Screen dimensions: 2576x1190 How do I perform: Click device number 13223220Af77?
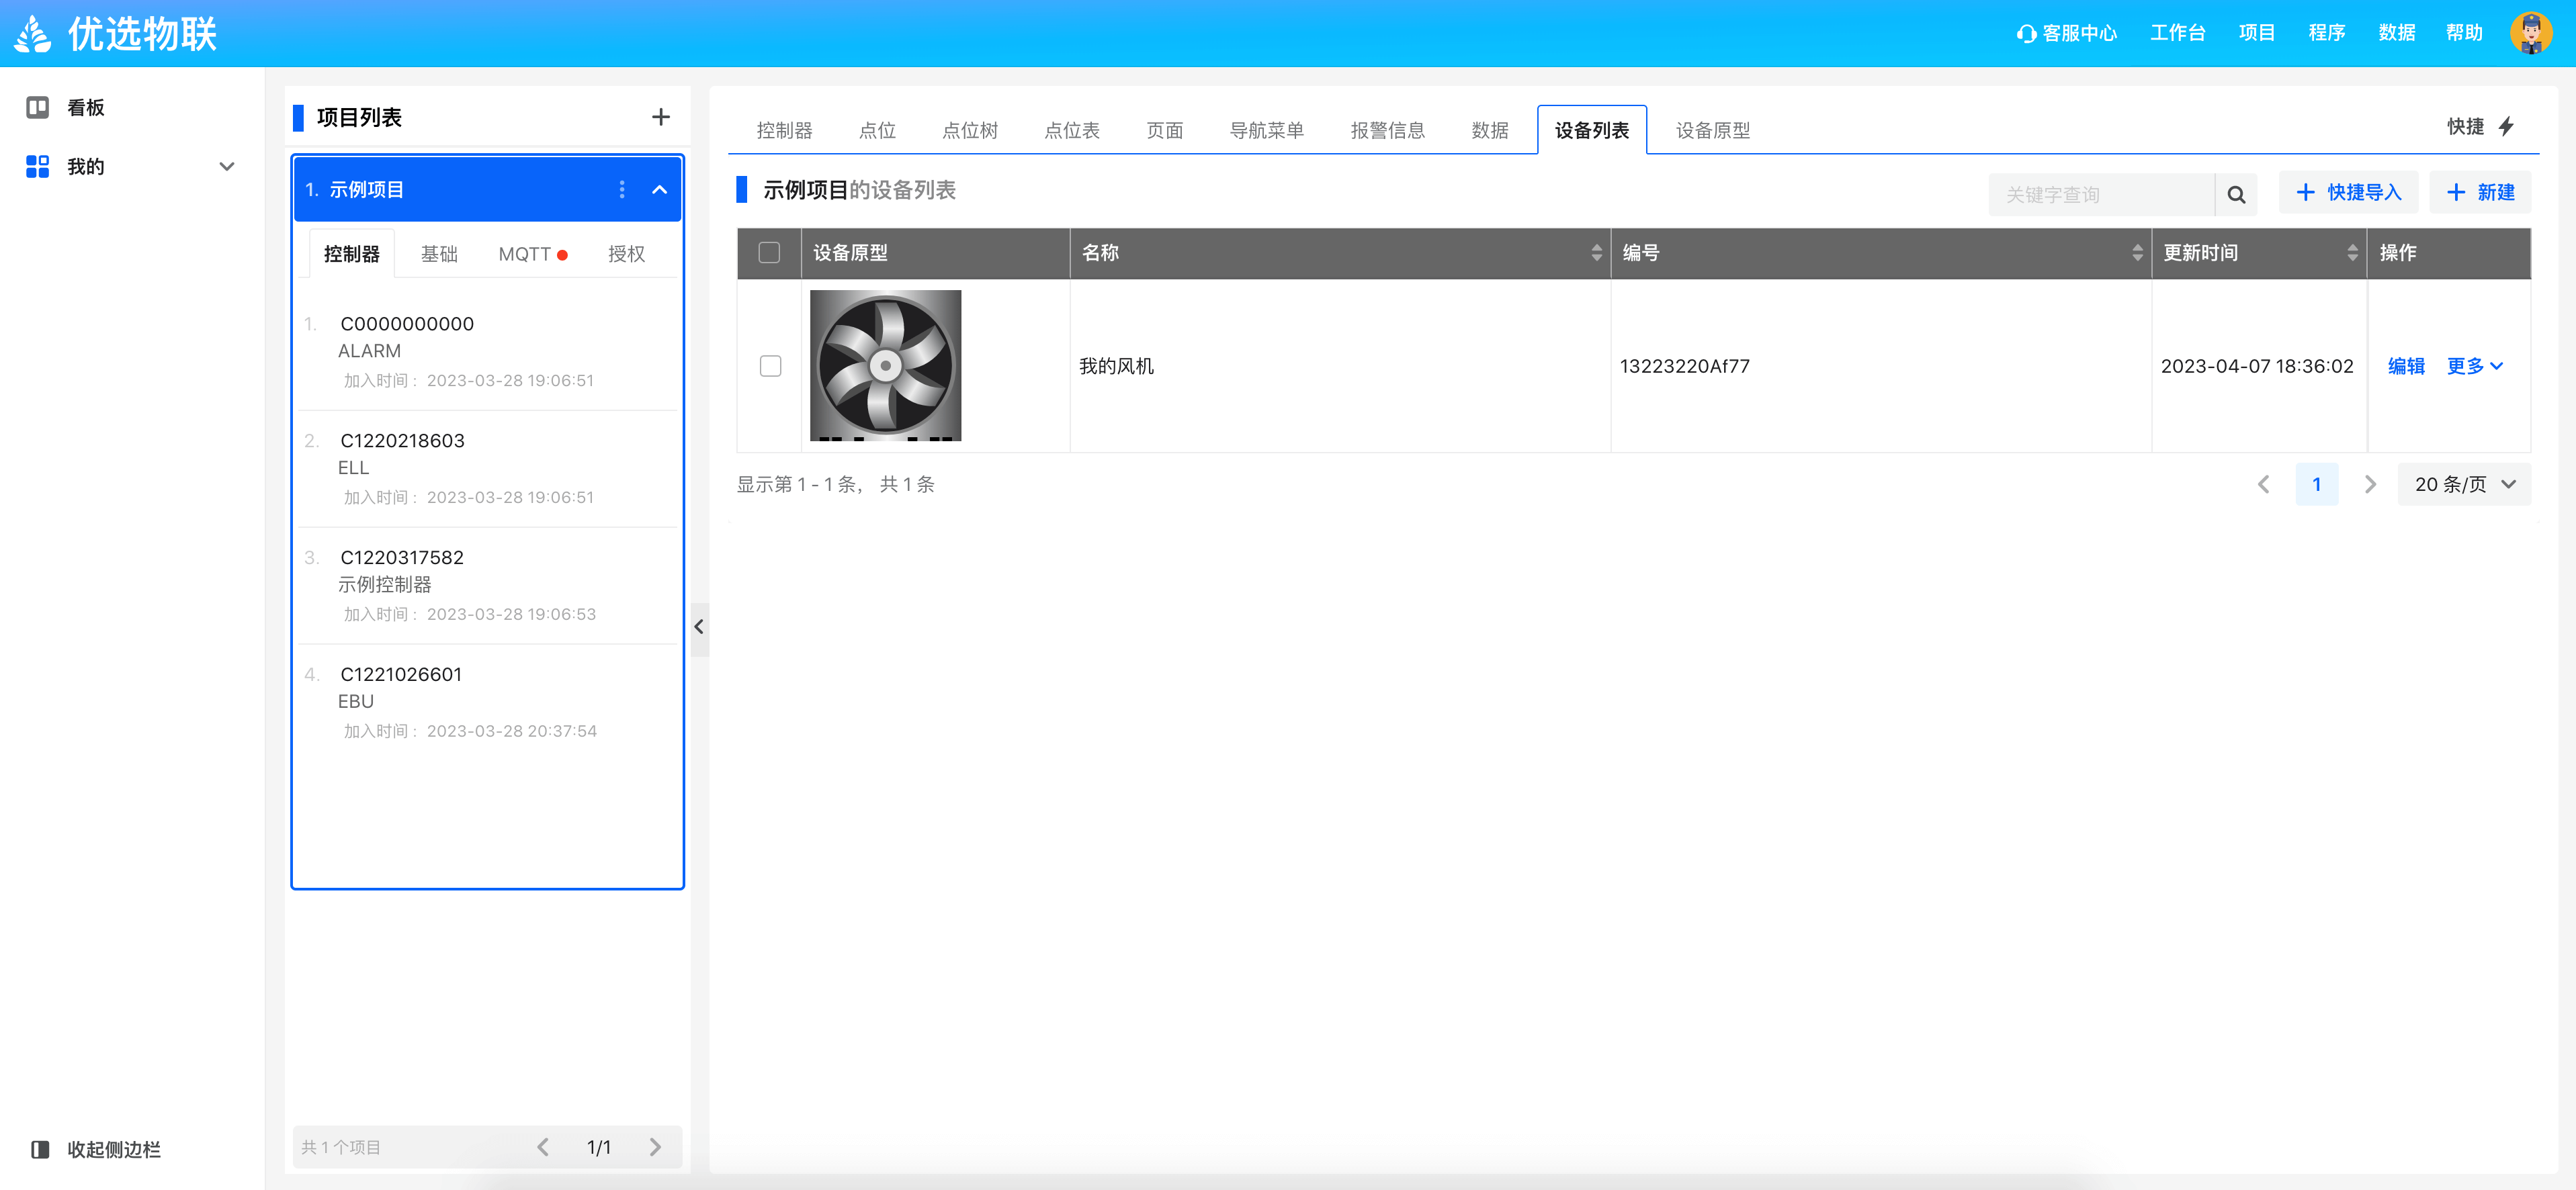pos(1684,366)
